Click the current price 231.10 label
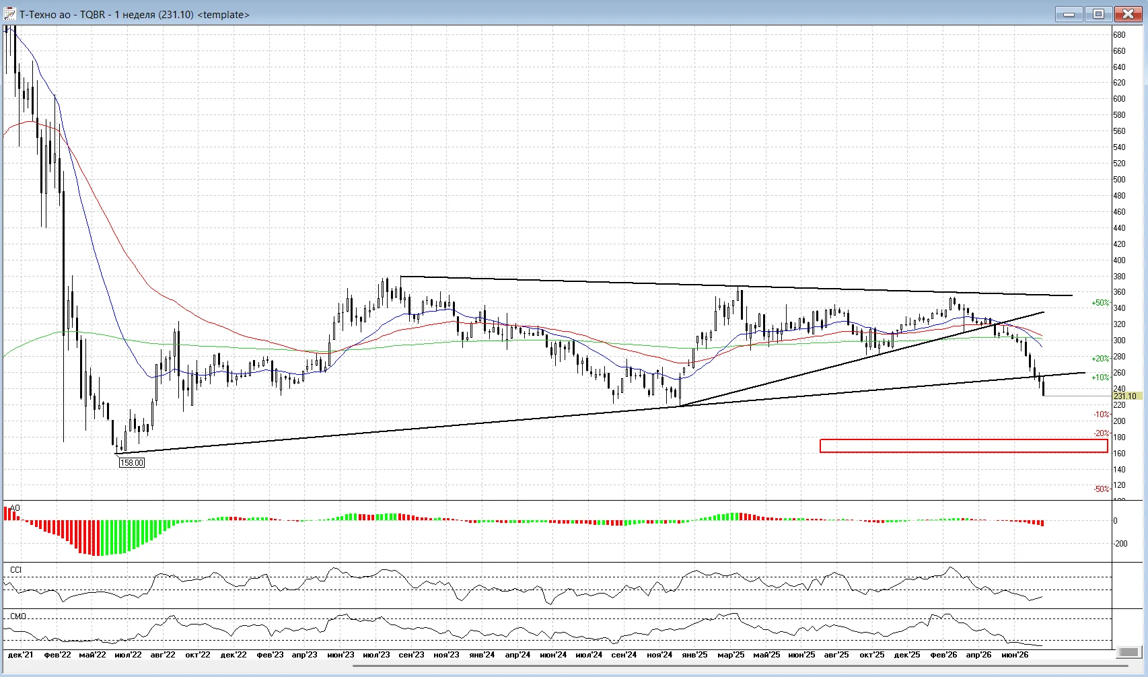The height and width of the screenshot is (677, 1148). (1125, 396)
